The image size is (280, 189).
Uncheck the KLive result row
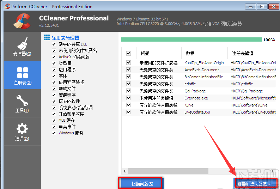click(x=128, y=105)
